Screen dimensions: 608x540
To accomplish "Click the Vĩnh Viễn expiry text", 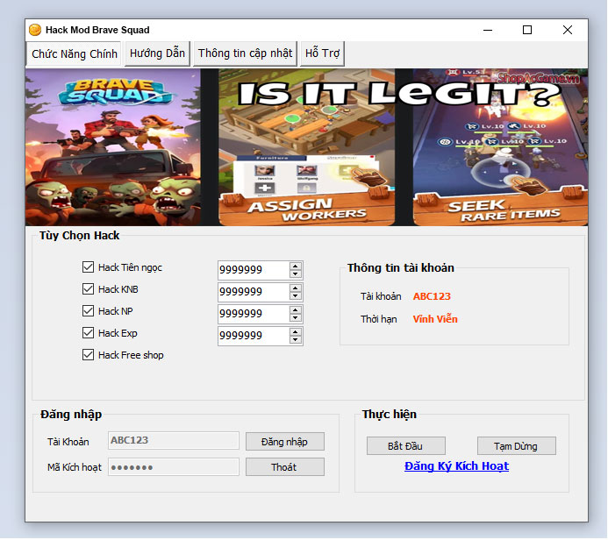I will pos(435,319).
